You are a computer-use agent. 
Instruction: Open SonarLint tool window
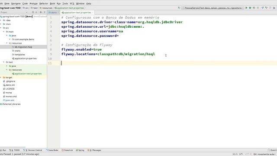(68, 150)
